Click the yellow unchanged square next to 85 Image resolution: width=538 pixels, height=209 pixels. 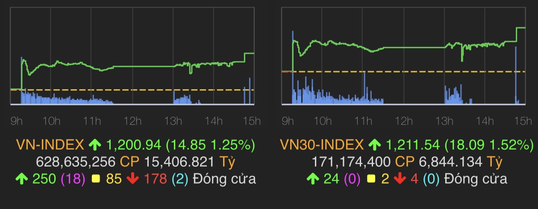click(x=97, y=179)
